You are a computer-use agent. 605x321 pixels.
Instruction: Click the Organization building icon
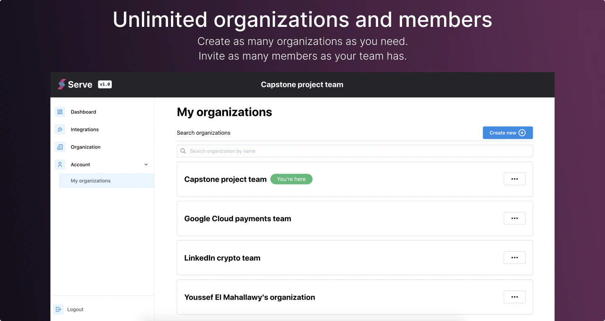(x=60, y=147)
